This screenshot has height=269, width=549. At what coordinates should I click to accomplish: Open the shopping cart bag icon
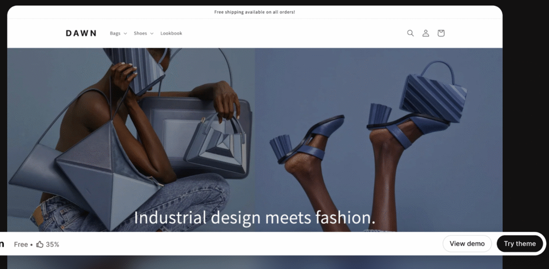[441, 33]
